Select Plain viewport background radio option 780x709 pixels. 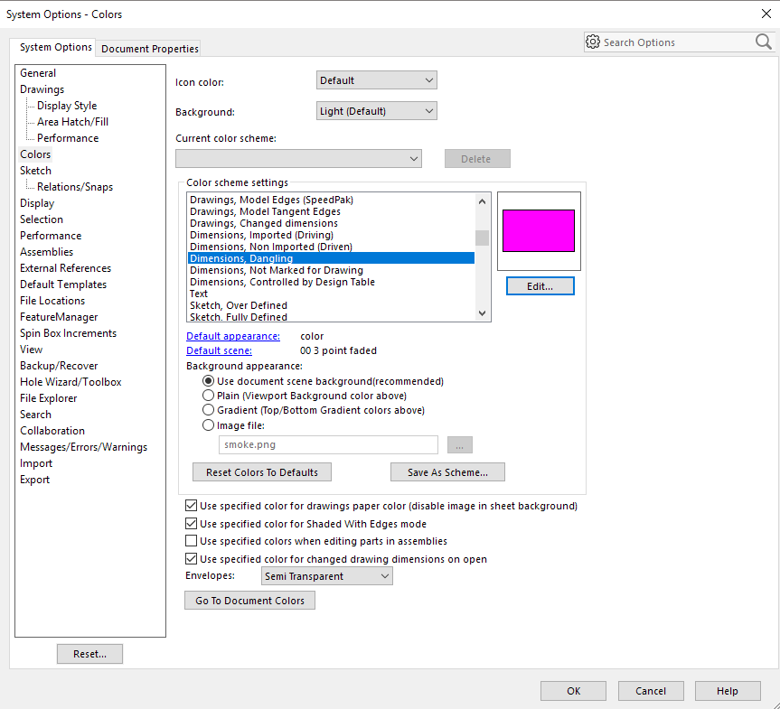[209, 396]
